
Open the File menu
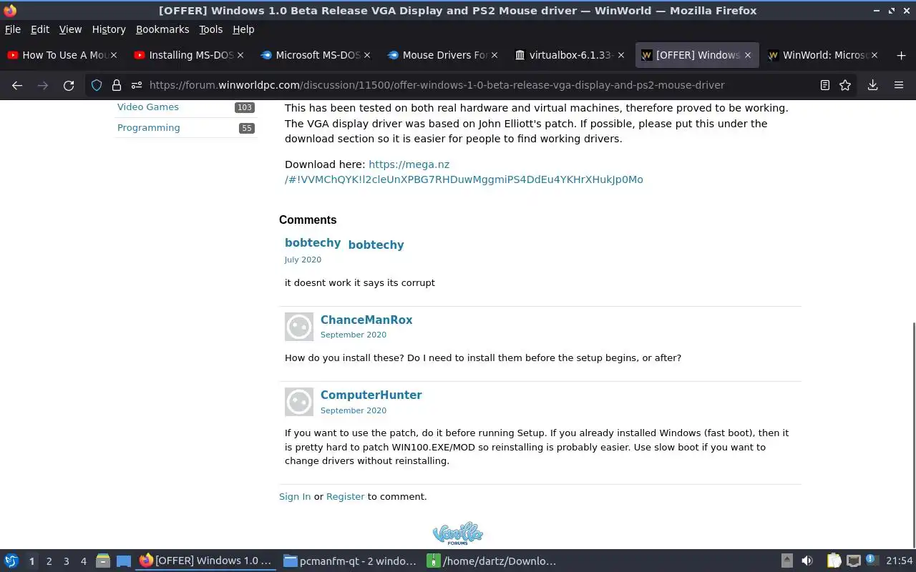pos(13,29)
